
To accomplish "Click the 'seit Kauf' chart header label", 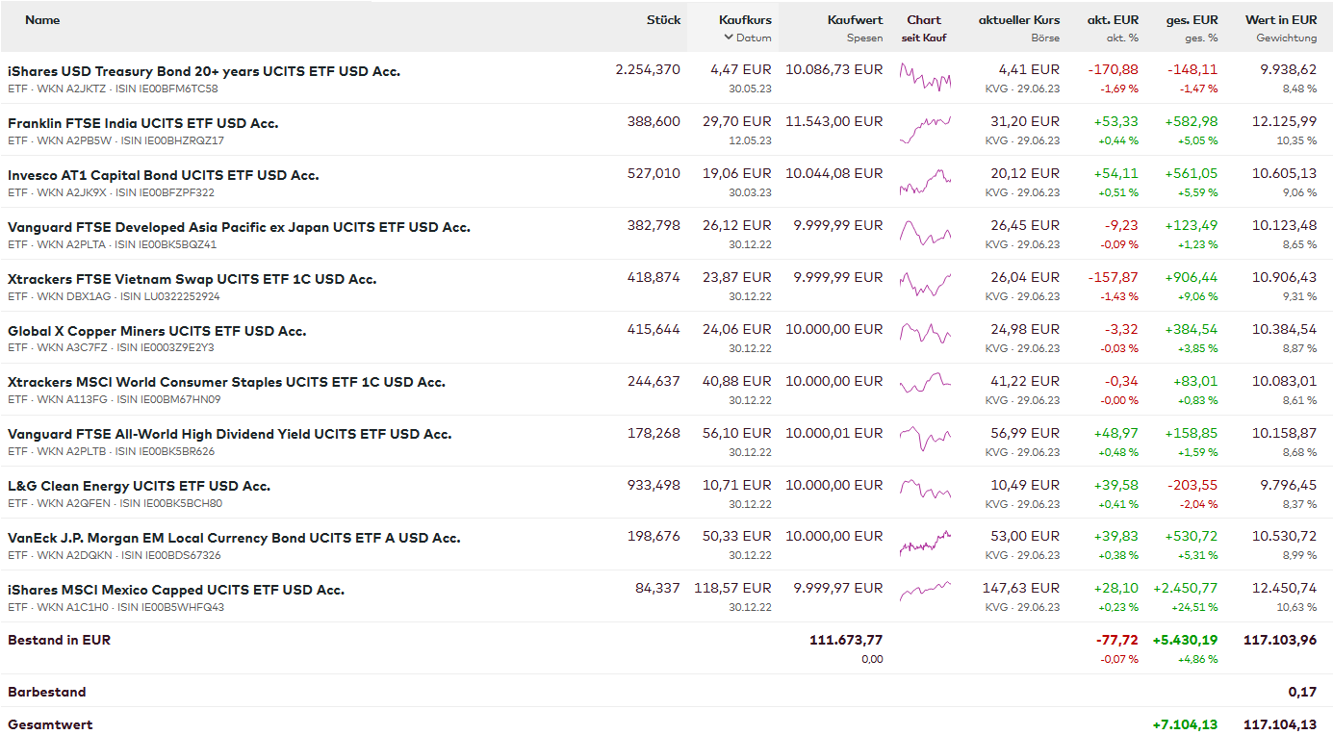I will coord(924,38).
